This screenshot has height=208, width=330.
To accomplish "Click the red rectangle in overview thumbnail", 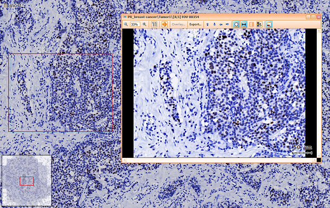I will pyautogui.click(x=27, y=181).
